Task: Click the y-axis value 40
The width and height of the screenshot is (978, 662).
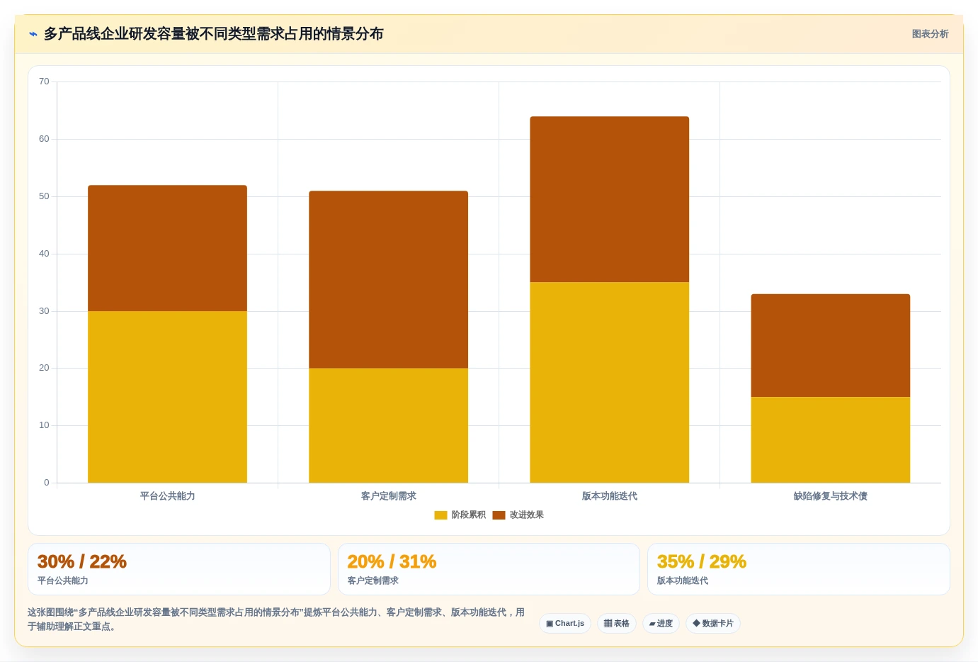Action: click(x=44, y=254)
